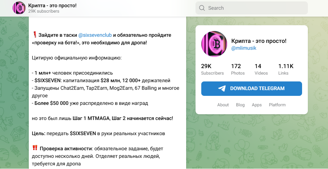The image size is (328, 169).
Task: Click text "проверку на бота!"
Action: click(55, 43)
